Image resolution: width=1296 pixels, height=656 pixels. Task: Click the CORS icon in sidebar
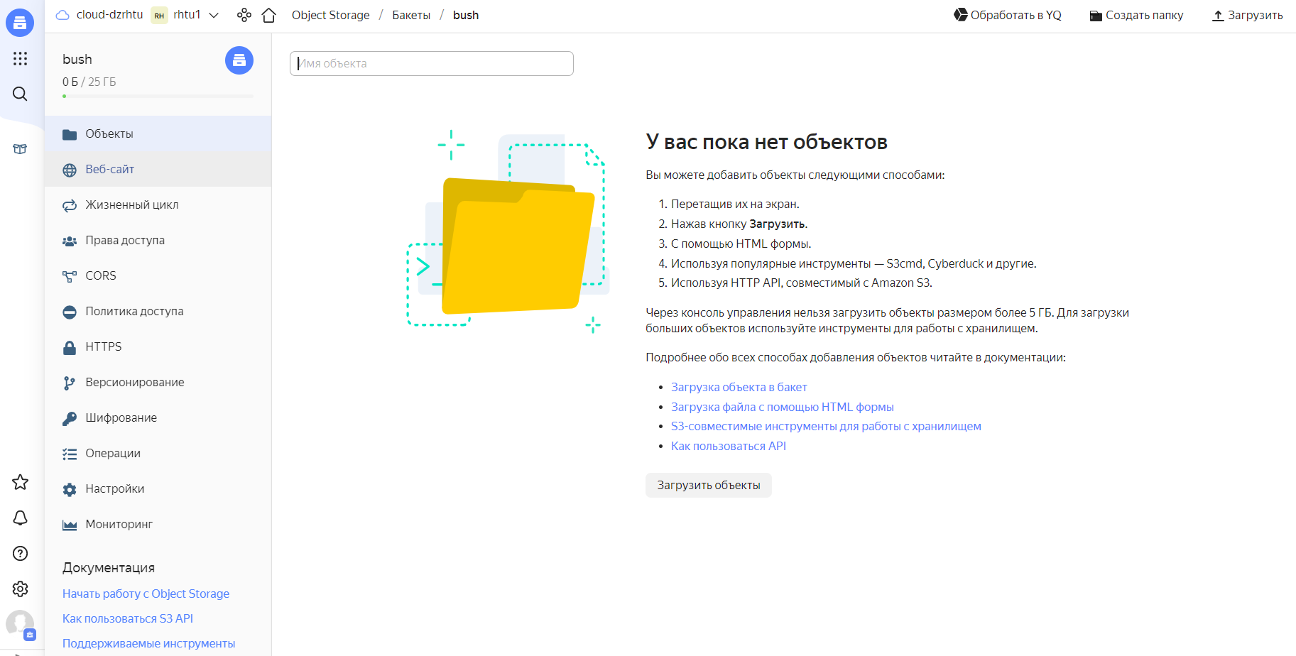point(70,276)
